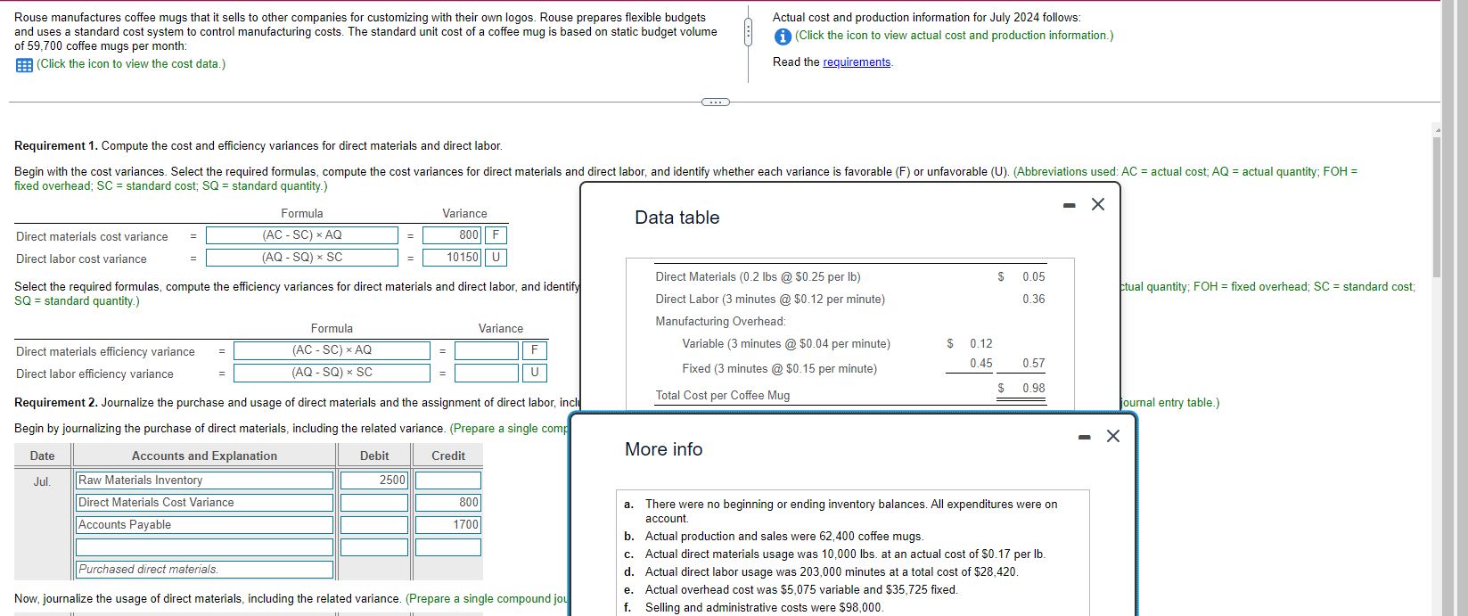This screenshot has width=1468, height=616.
Task: Click the blue info icon for actual cost information
Action: [782, 36]
